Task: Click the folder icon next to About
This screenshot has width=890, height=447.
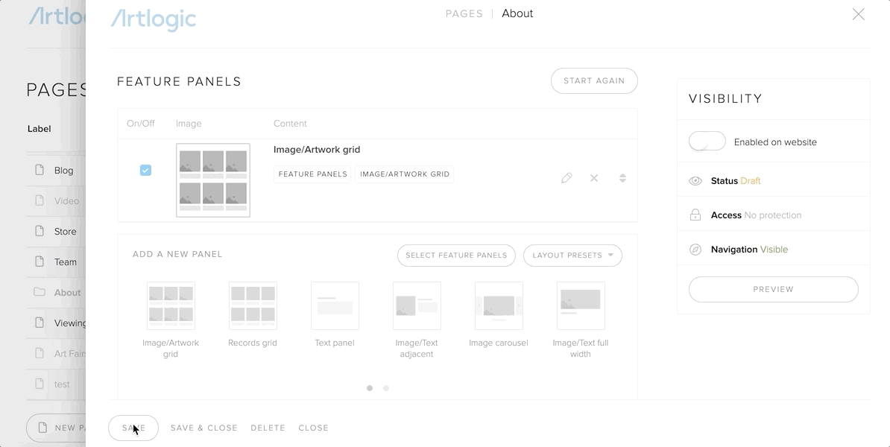Action: point(40,292)
